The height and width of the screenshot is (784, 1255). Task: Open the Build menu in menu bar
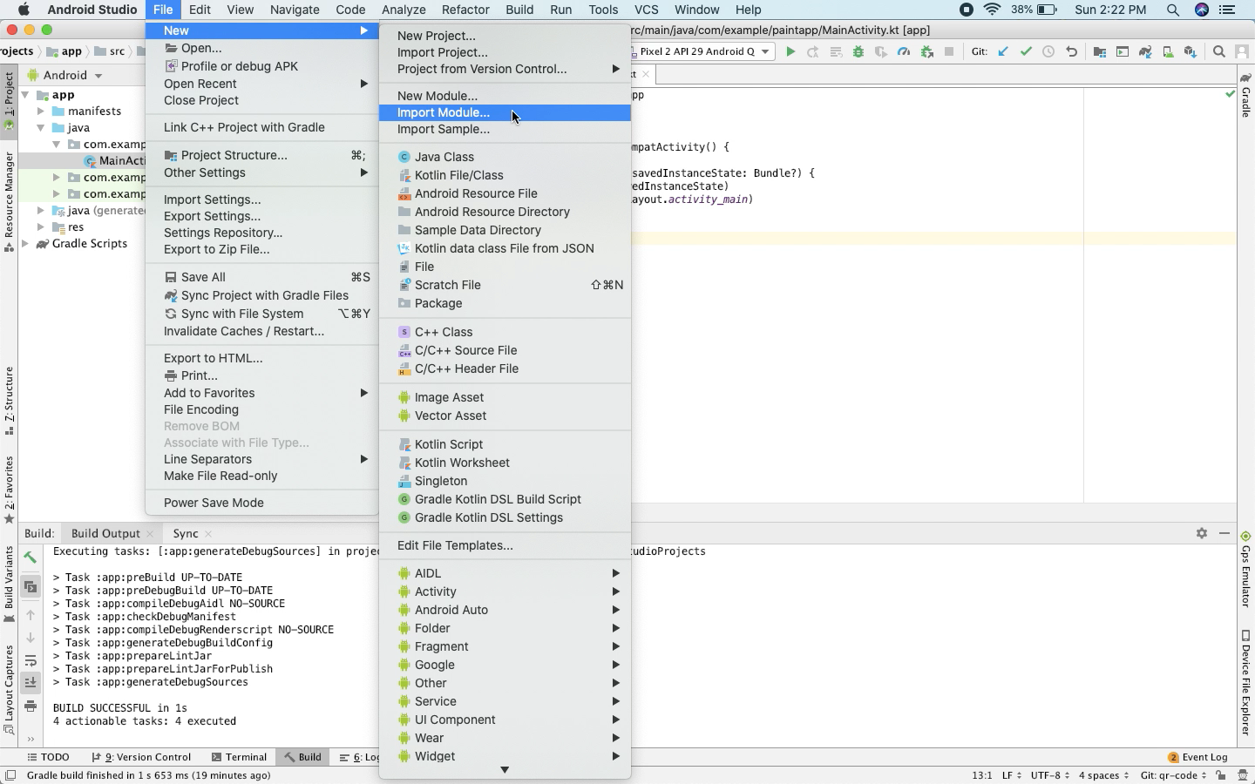point(519,10)
